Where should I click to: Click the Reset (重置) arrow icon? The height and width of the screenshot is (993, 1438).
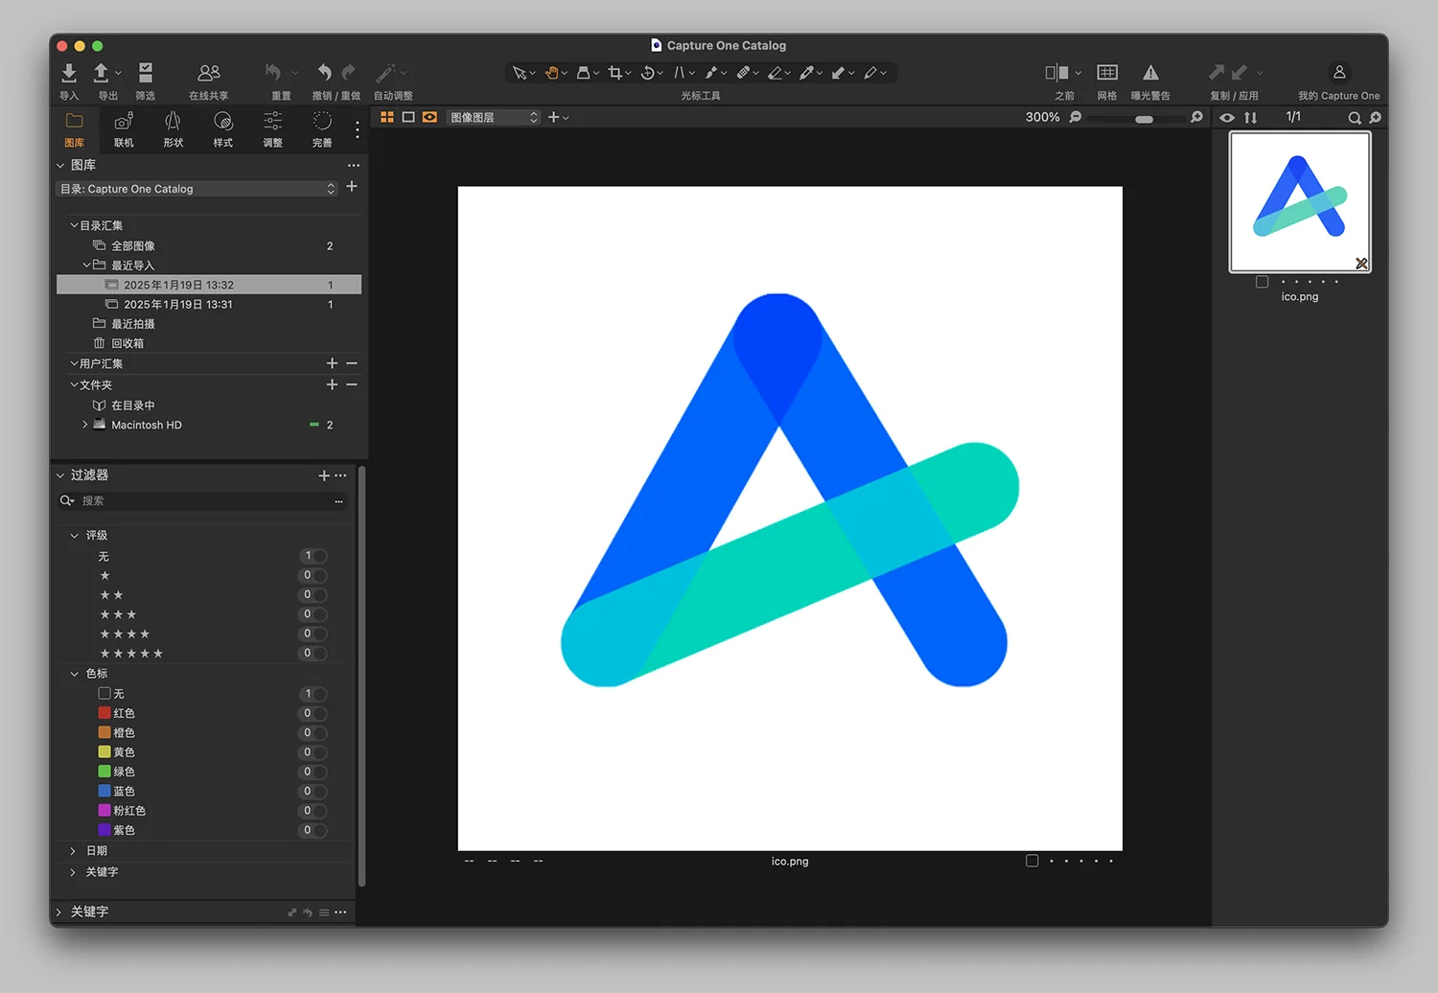pyautogui.click(x=273, y=73)
